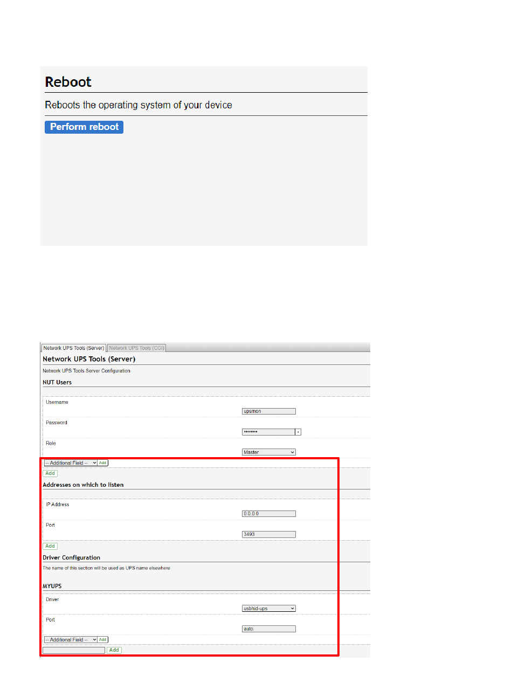Click into the Password input field
This screenshot has height=683, width=512.
pyautogui.click(x=268, y=432)
